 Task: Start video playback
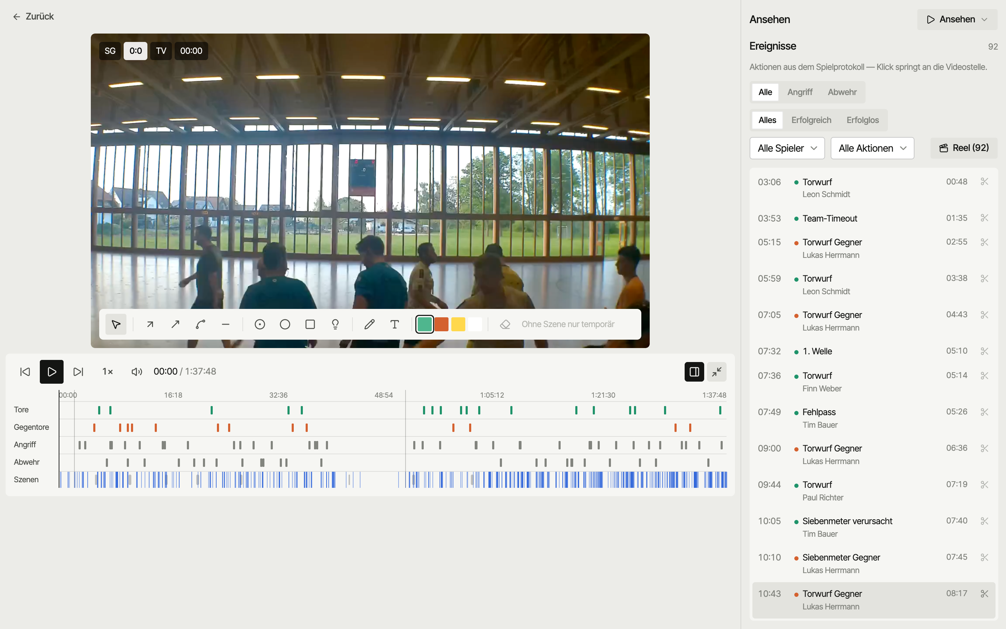[x=52, y=371]
